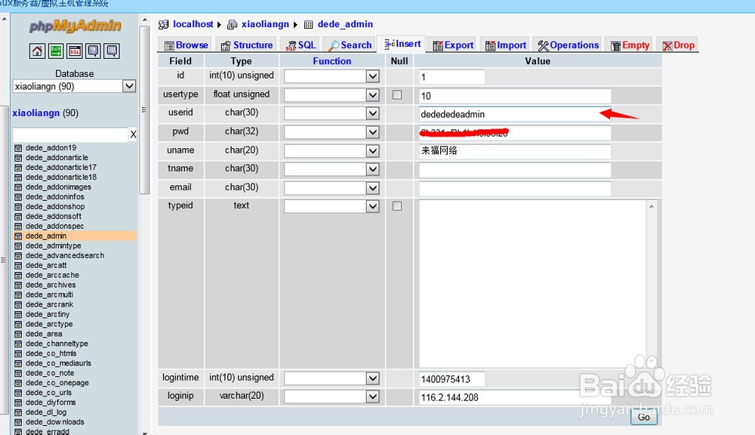The width and height of the screenshot is (755, 435).
Task: Click the table icon beside dede_area
Action: [x=18, y=334]
